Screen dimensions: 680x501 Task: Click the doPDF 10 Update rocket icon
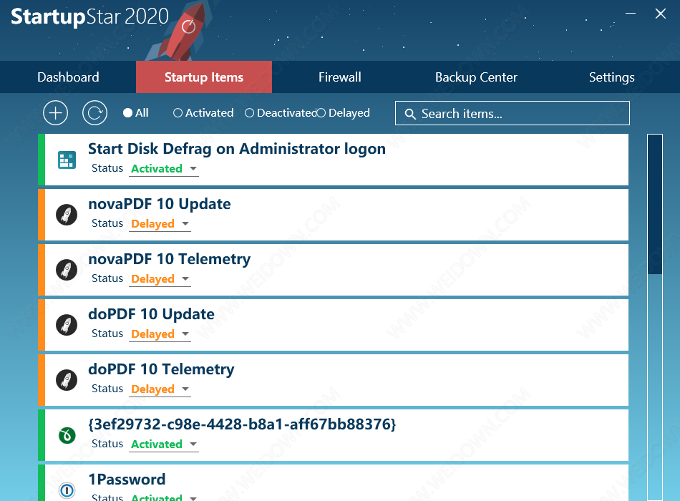pos(67,325)
